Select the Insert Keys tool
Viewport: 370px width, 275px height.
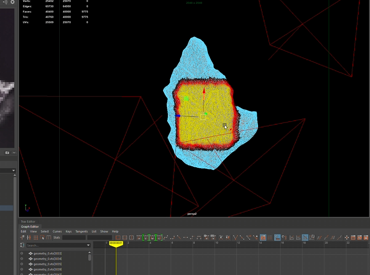[29, 238]
